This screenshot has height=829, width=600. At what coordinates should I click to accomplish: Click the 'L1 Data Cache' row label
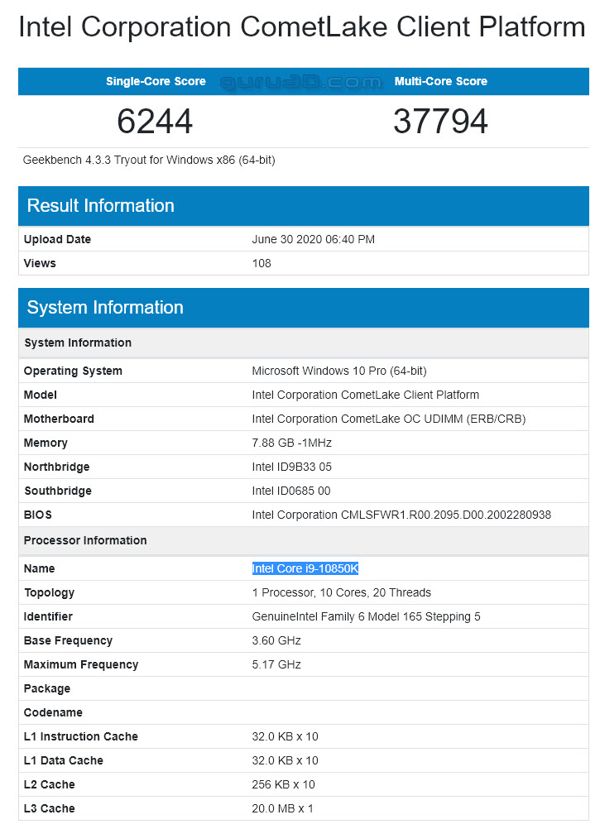(64, 761)
